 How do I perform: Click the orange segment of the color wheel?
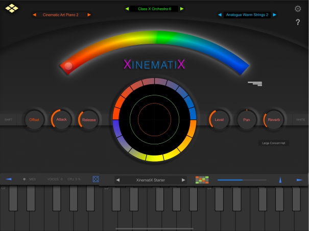(x=193, y=129)
